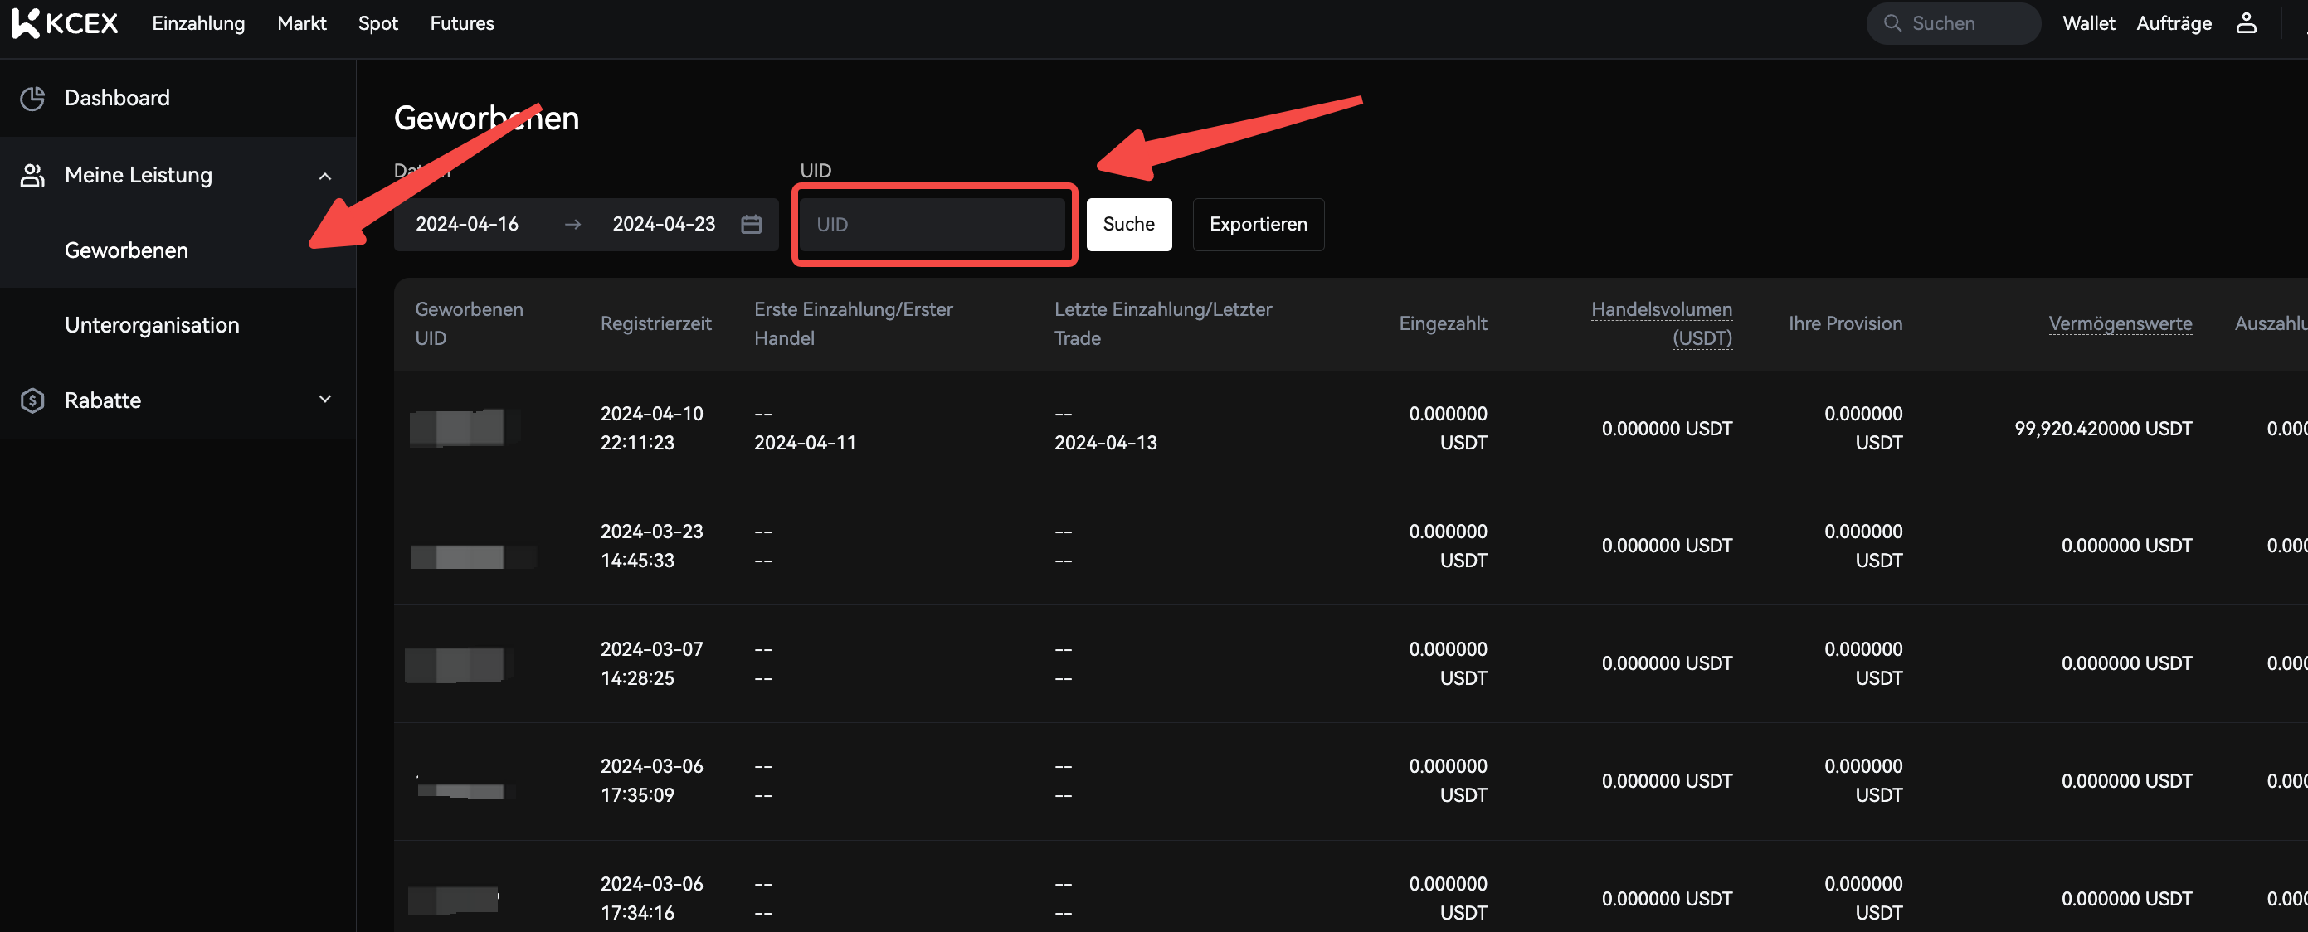Open the Einzahlung menu
2308x932 pixels.
point(198,23)
